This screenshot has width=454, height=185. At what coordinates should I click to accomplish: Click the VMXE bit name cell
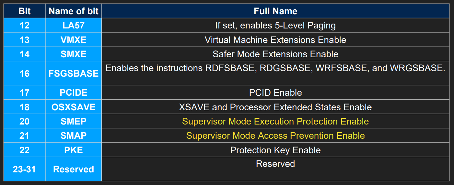coord(74,40)
